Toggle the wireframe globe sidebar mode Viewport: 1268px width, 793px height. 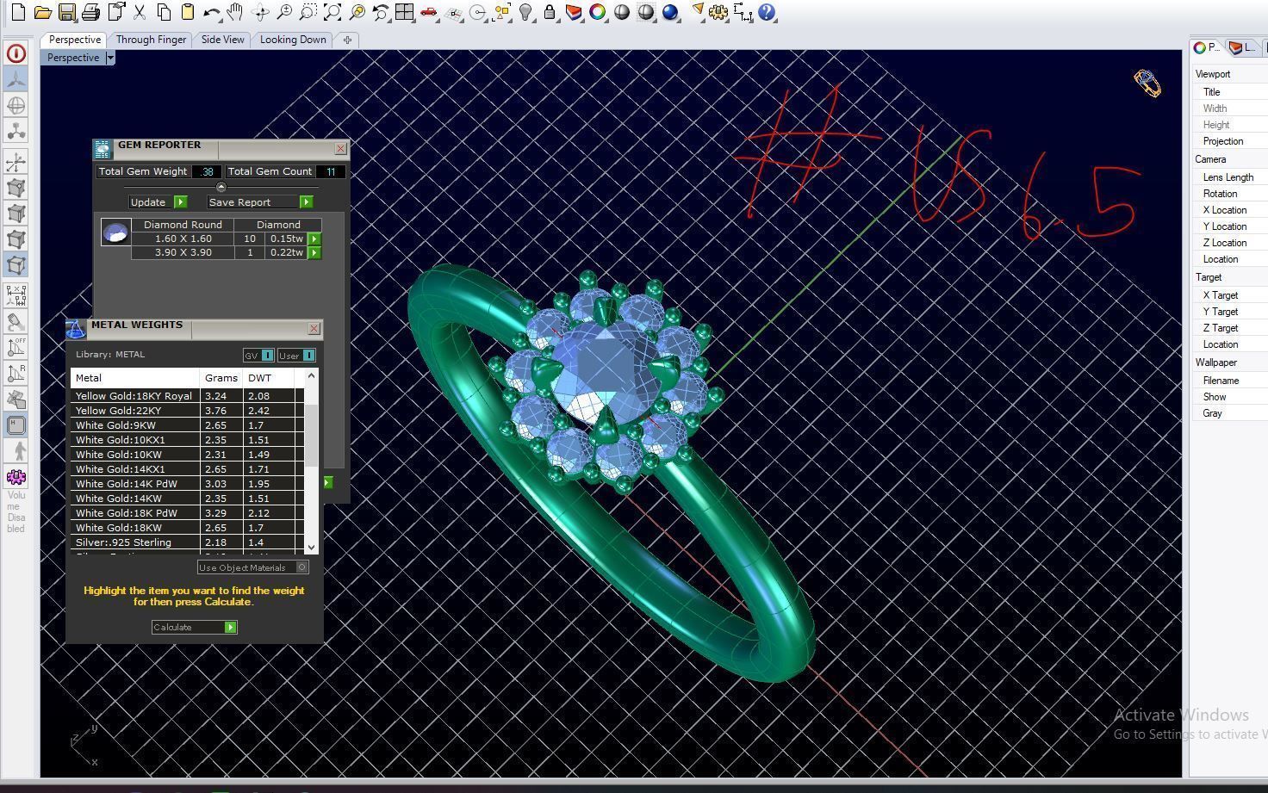pyautogui.click(x=16, y=105)
